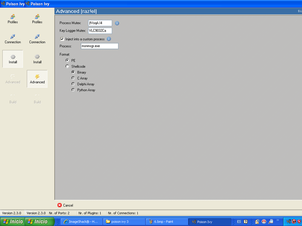Viewport: 302px width, 226px height.
Task: Click the 'Process Mutex:' label
Action: (x=70, y=23)
